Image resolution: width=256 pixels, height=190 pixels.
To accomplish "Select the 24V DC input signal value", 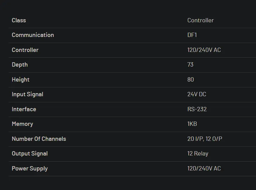I will click(197, 94).
